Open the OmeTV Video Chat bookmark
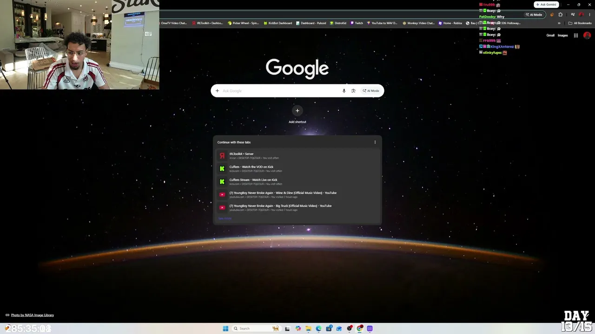This screenshot has height=334, width=595. (173, 23)
